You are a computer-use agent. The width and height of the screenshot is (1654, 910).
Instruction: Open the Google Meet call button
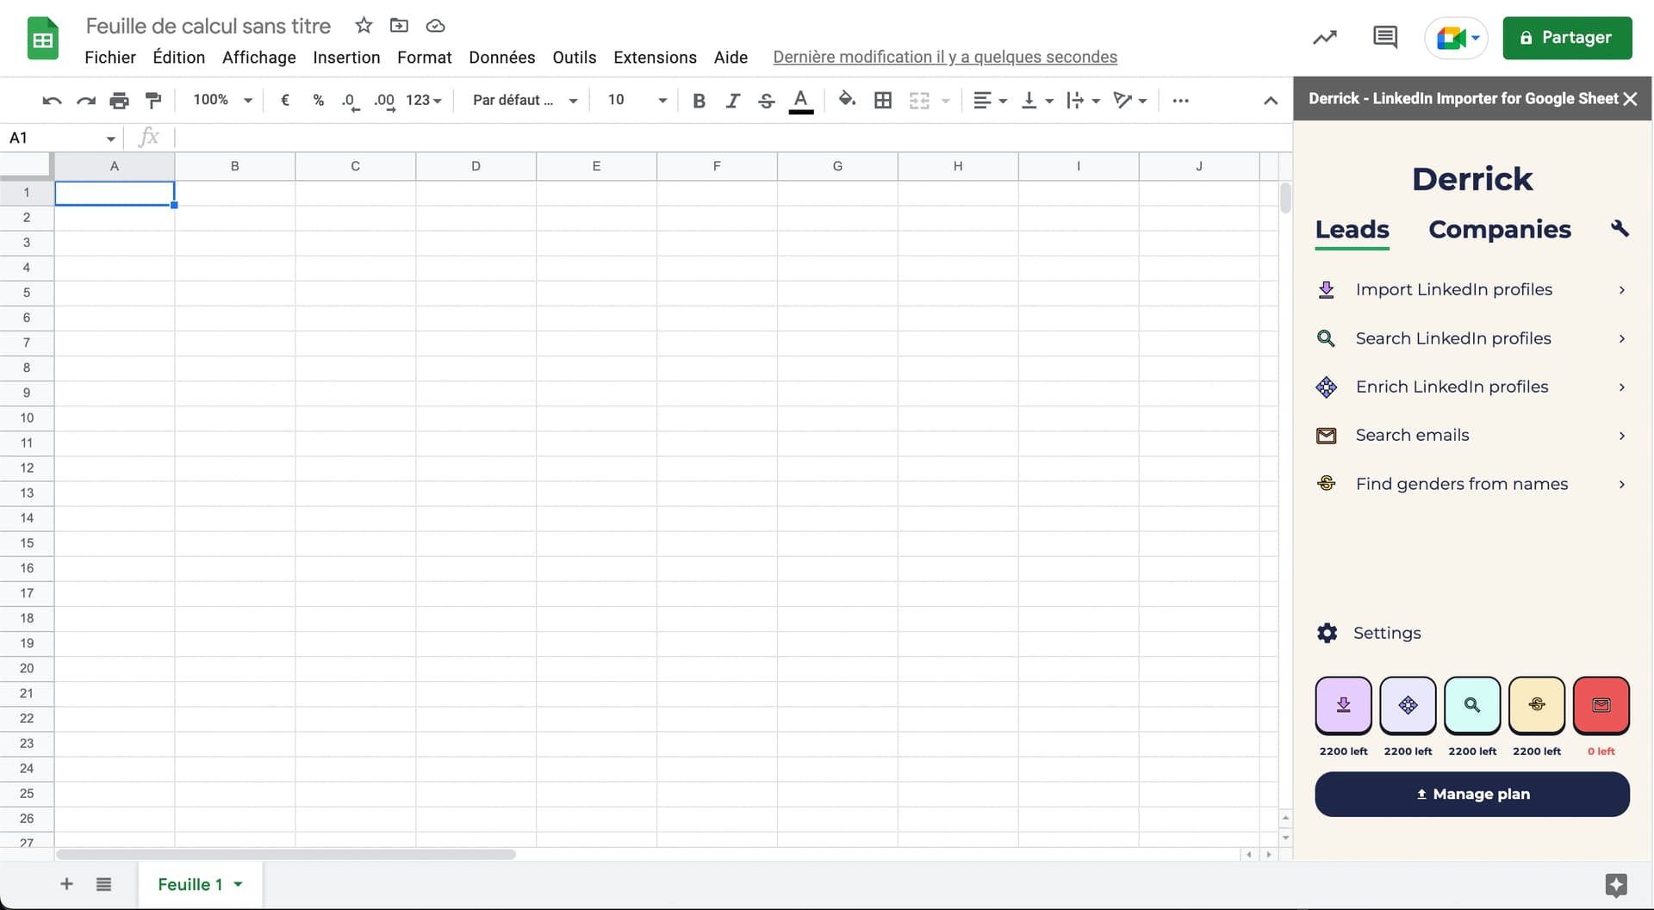pos(1456,38)
